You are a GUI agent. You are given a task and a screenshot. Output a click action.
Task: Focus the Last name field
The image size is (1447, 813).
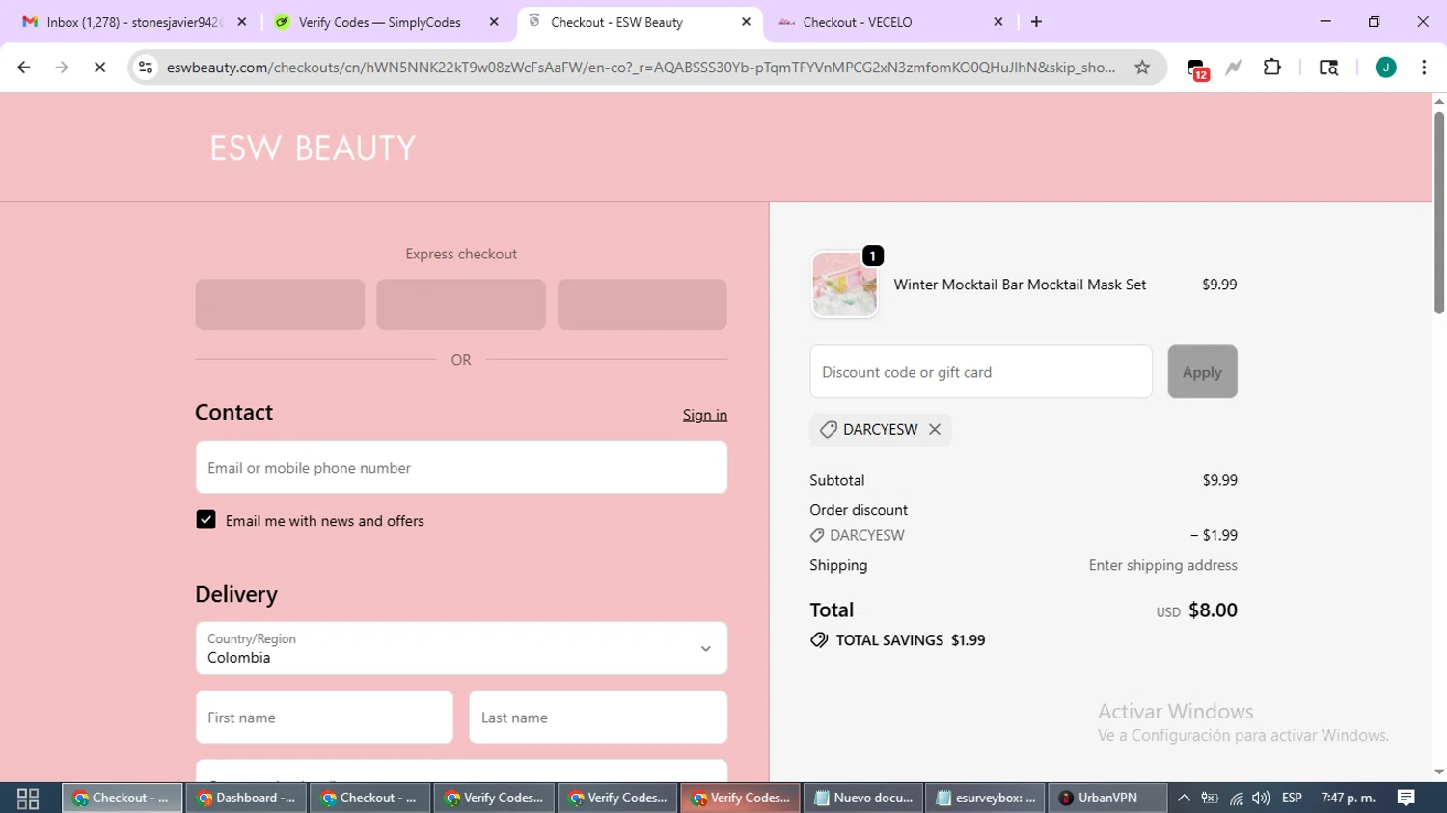(598, 718)
